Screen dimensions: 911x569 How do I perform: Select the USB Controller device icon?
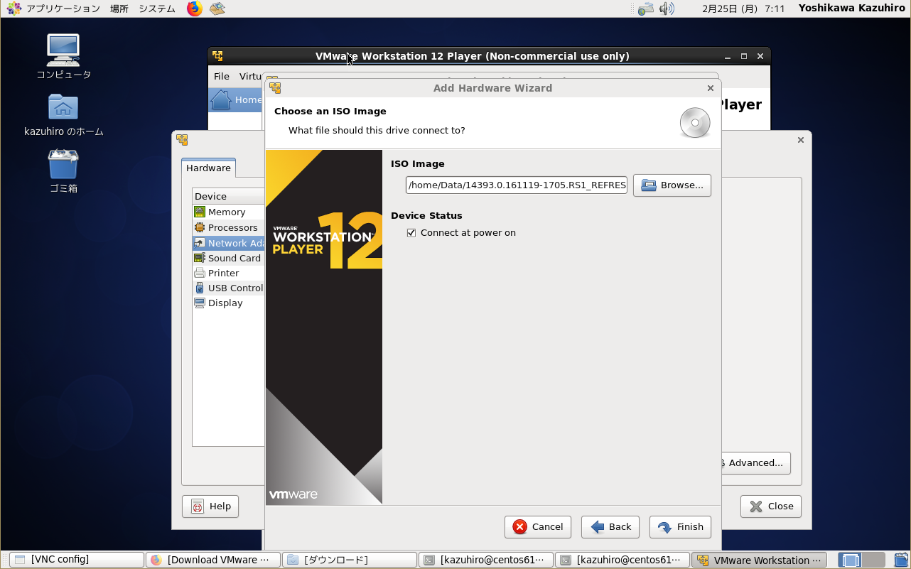(x=200, y=288)
